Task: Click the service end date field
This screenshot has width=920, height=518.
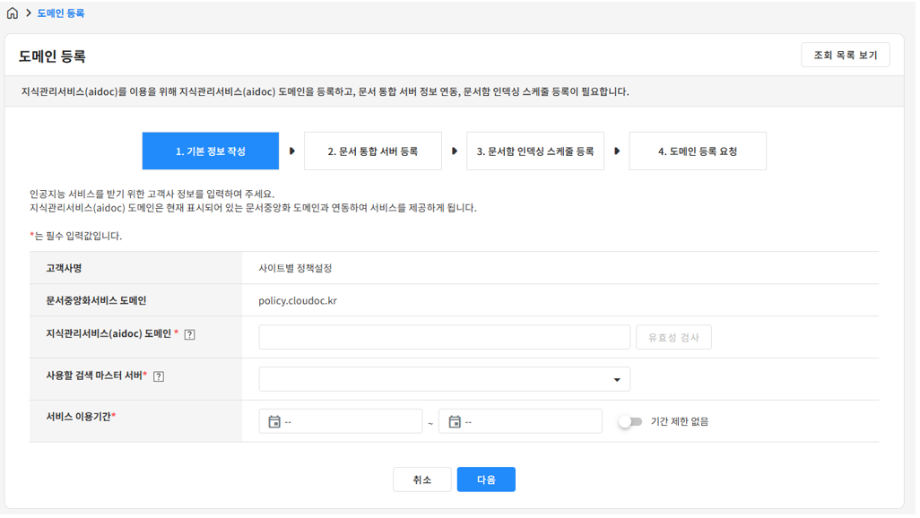Action: pos(529,421)
